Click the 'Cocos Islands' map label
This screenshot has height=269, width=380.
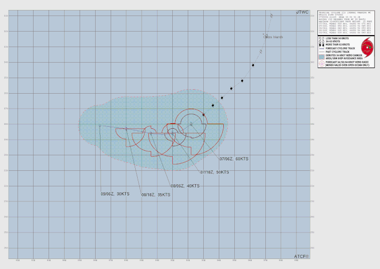(273, 37)
